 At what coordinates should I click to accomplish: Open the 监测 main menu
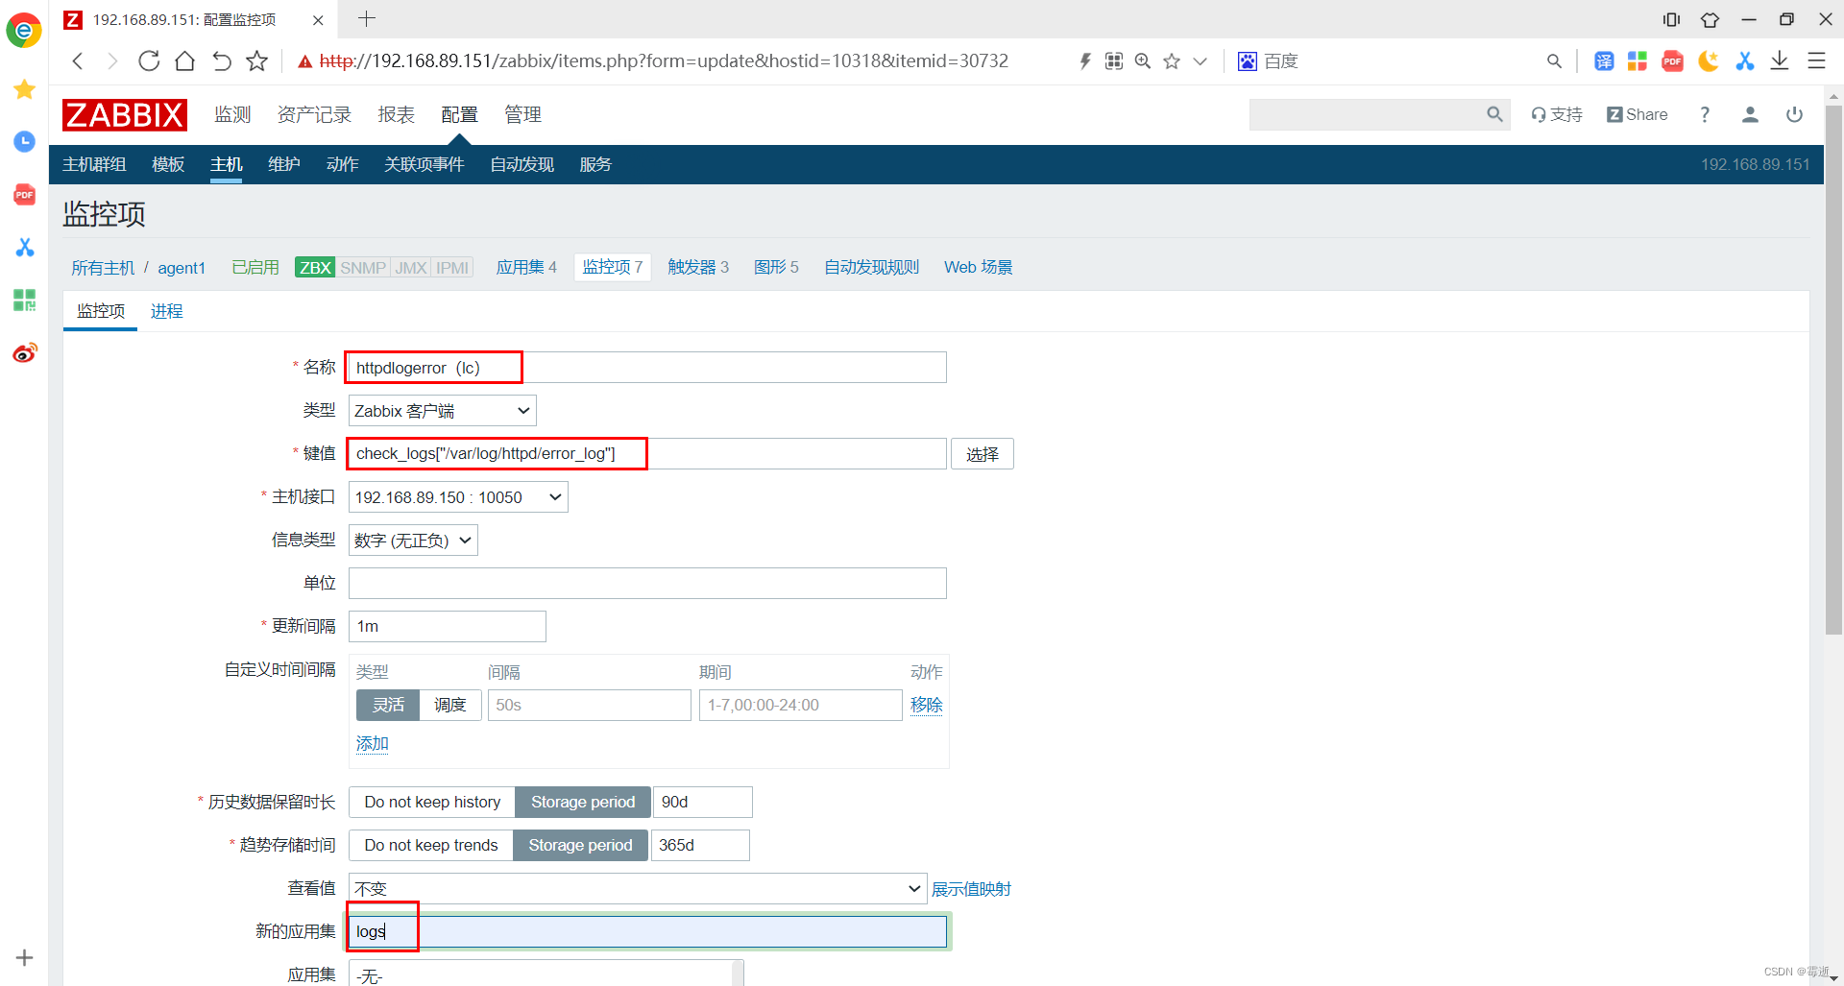232,114
